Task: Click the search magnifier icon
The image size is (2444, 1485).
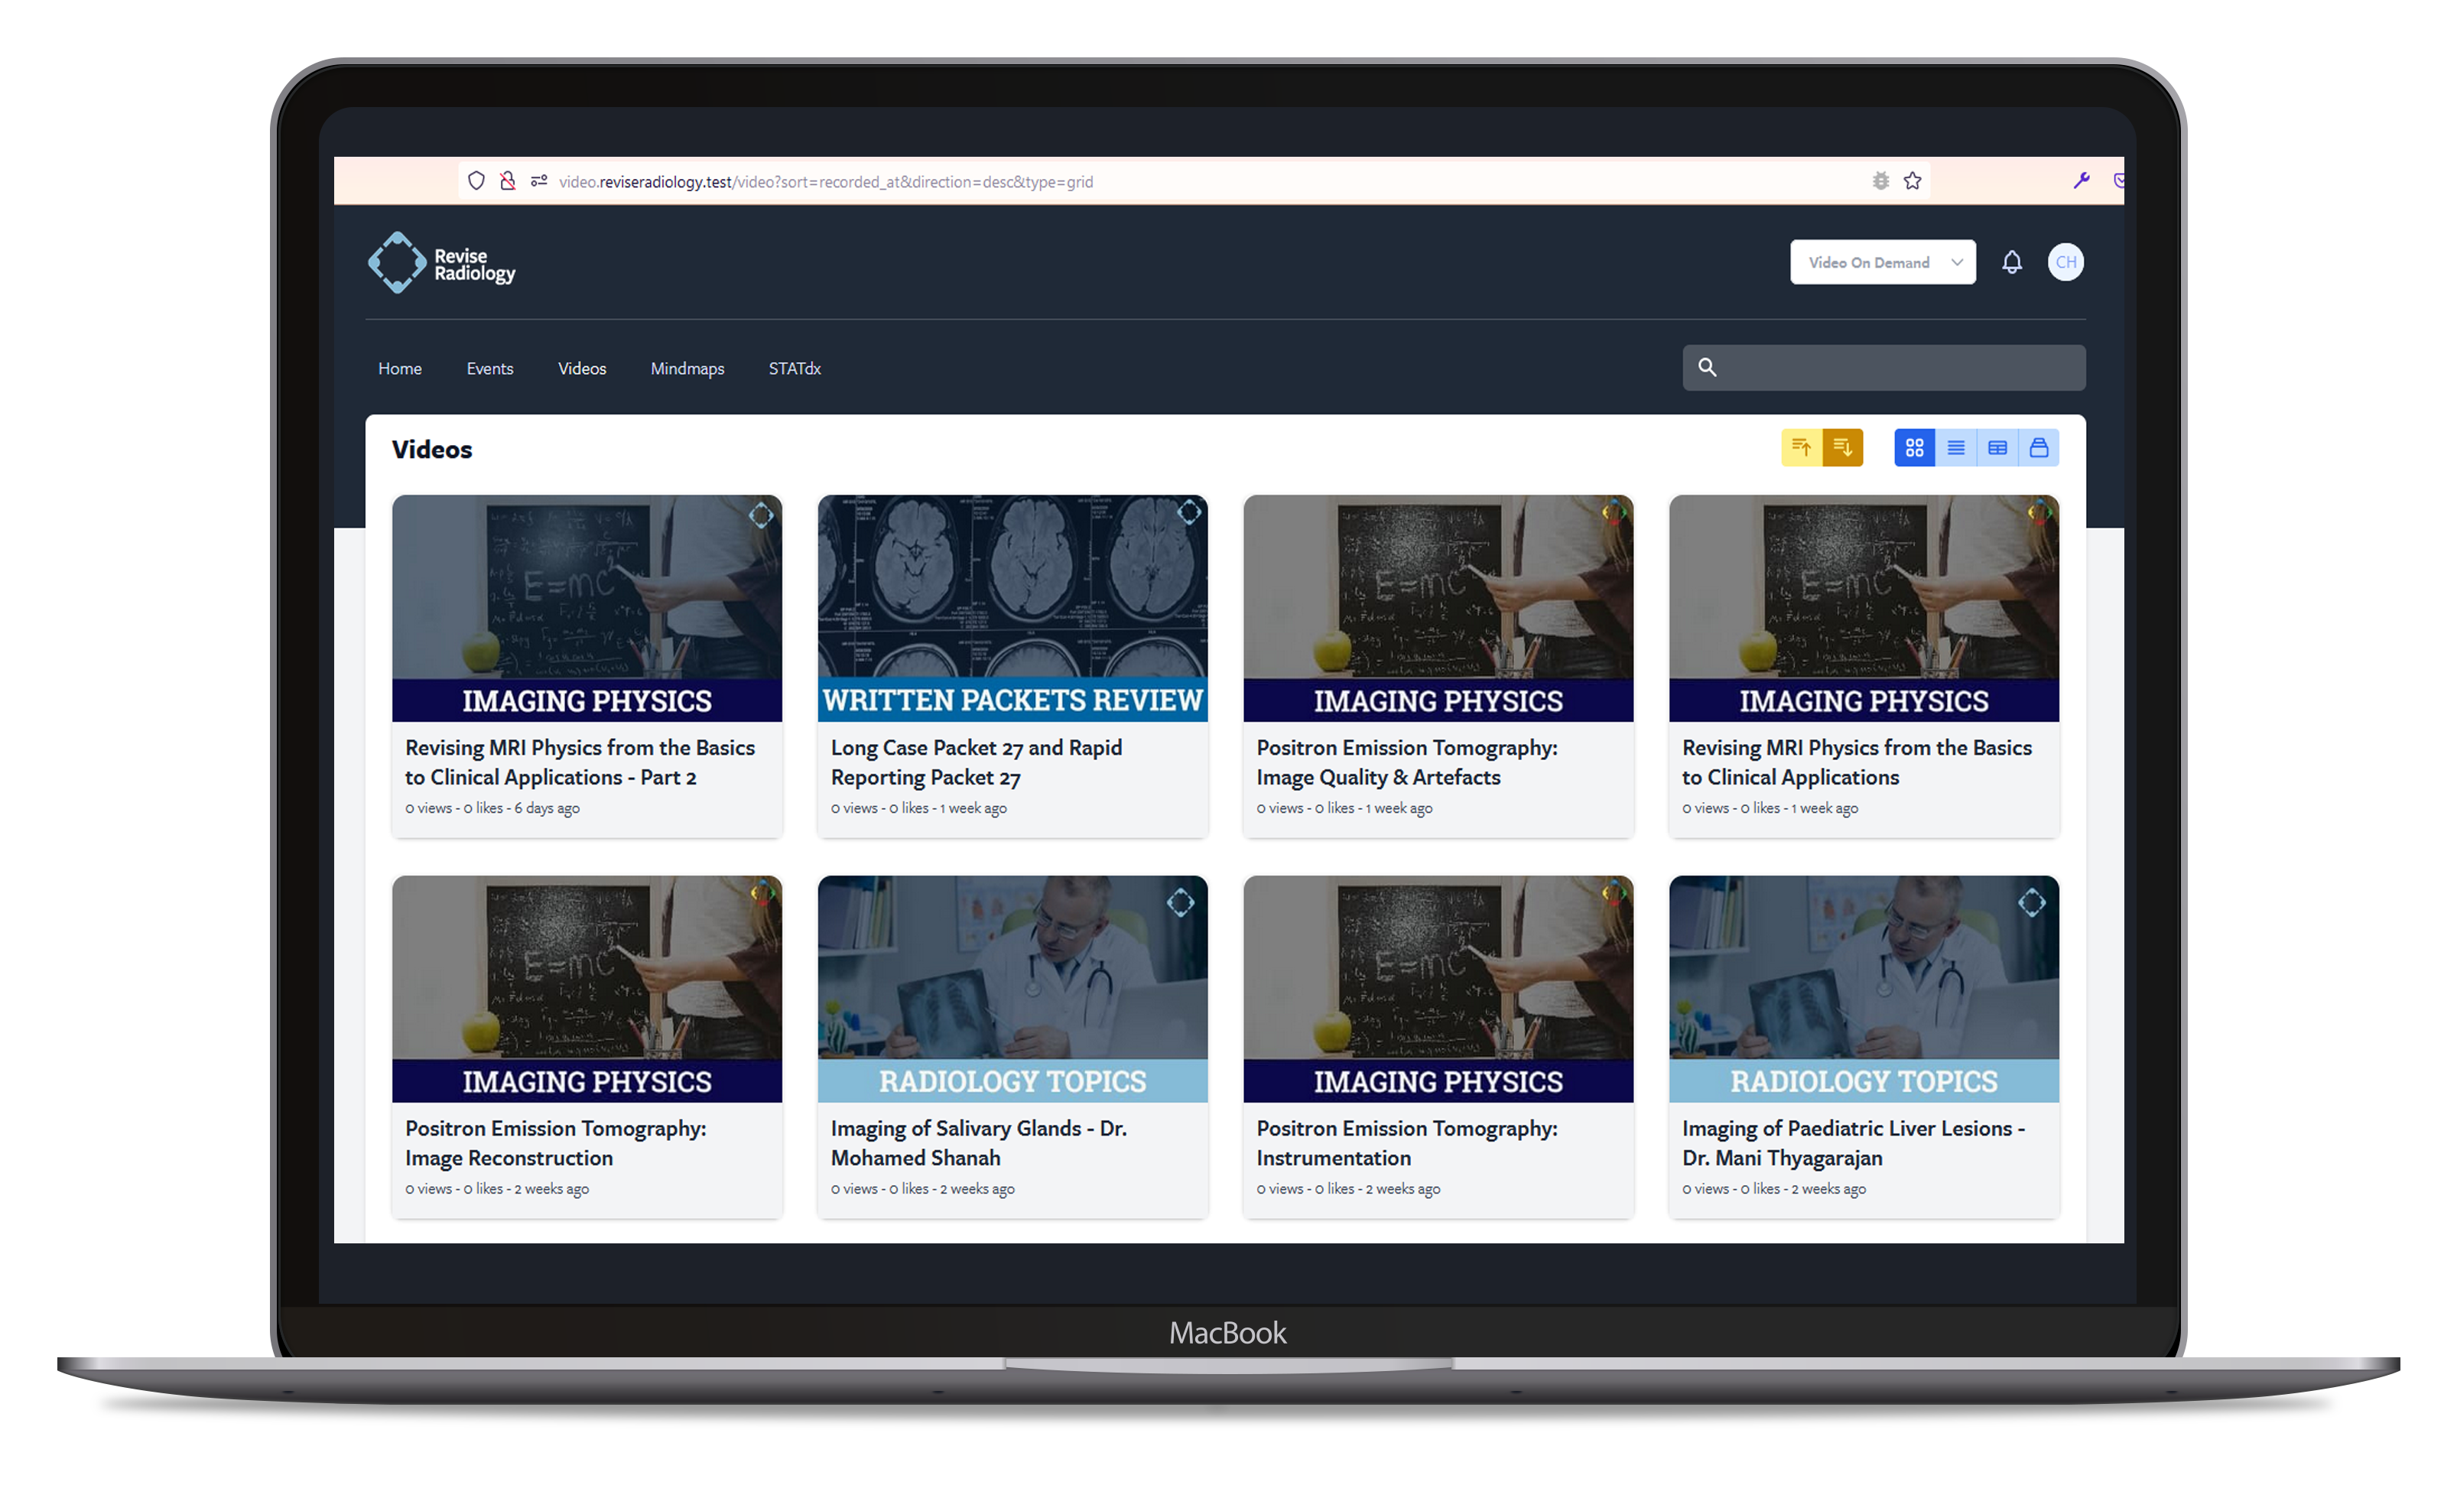Action: pyautogui.click(x=1708, y=369)
